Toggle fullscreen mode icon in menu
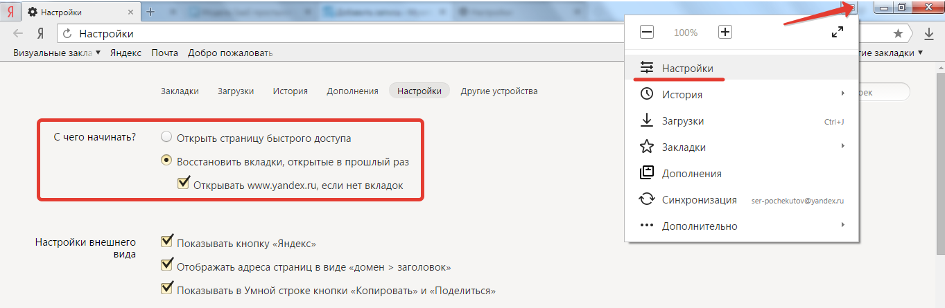The height and width of the screenshot is (308, 945). [x=838, y=32]
